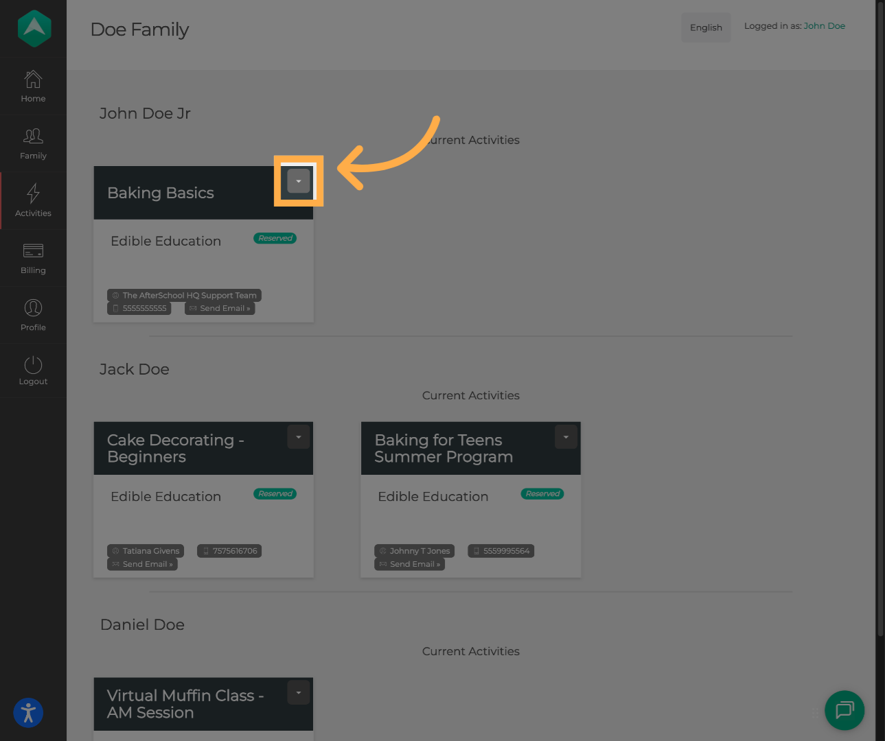885x741 pixels.
Task: Open the Billing card icon
Action: click(33, 251)
